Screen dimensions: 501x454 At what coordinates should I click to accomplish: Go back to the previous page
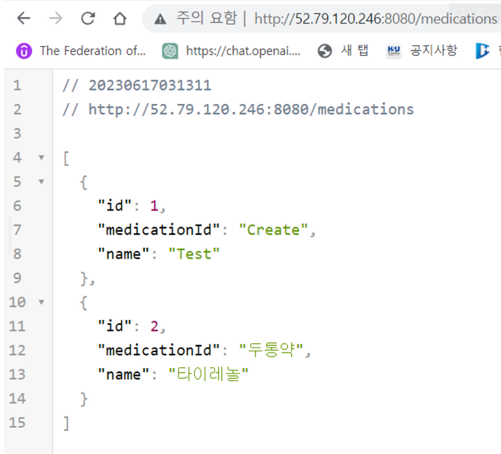(x=24, y=18)
